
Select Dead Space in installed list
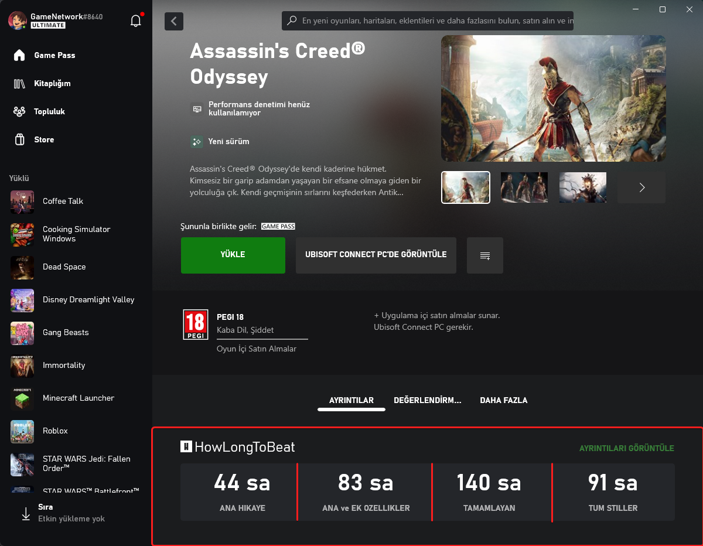64,267
